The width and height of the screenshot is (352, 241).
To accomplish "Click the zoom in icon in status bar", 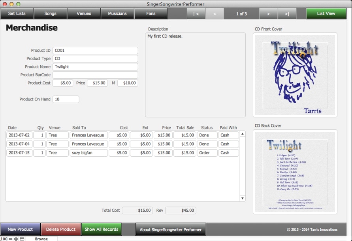I will pyautogui.click(x=16, y=239).
